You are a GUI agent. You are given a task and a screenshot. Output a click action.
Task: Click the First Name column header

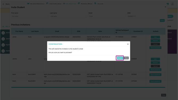tap(19, 31)
